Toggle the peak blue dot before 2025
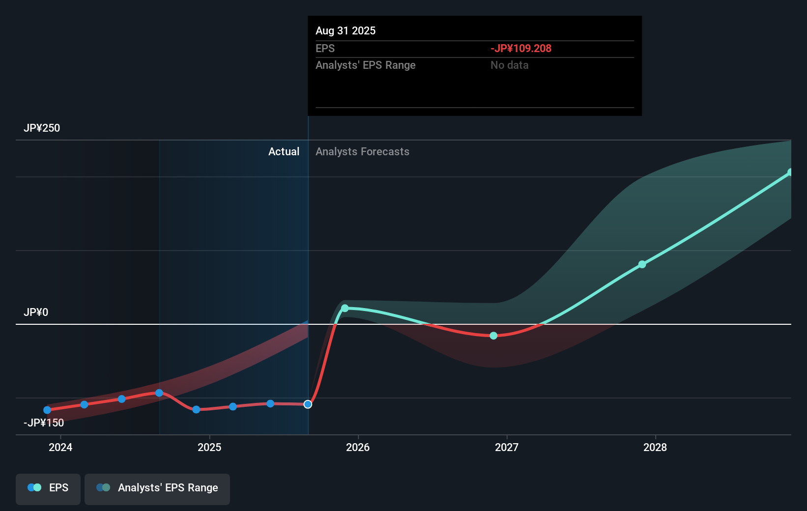807x511 pixels. coord(159,393)
